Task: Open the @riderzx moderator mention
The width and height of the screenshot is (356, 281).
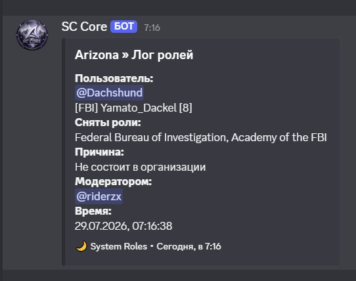Action: (99, 196)
